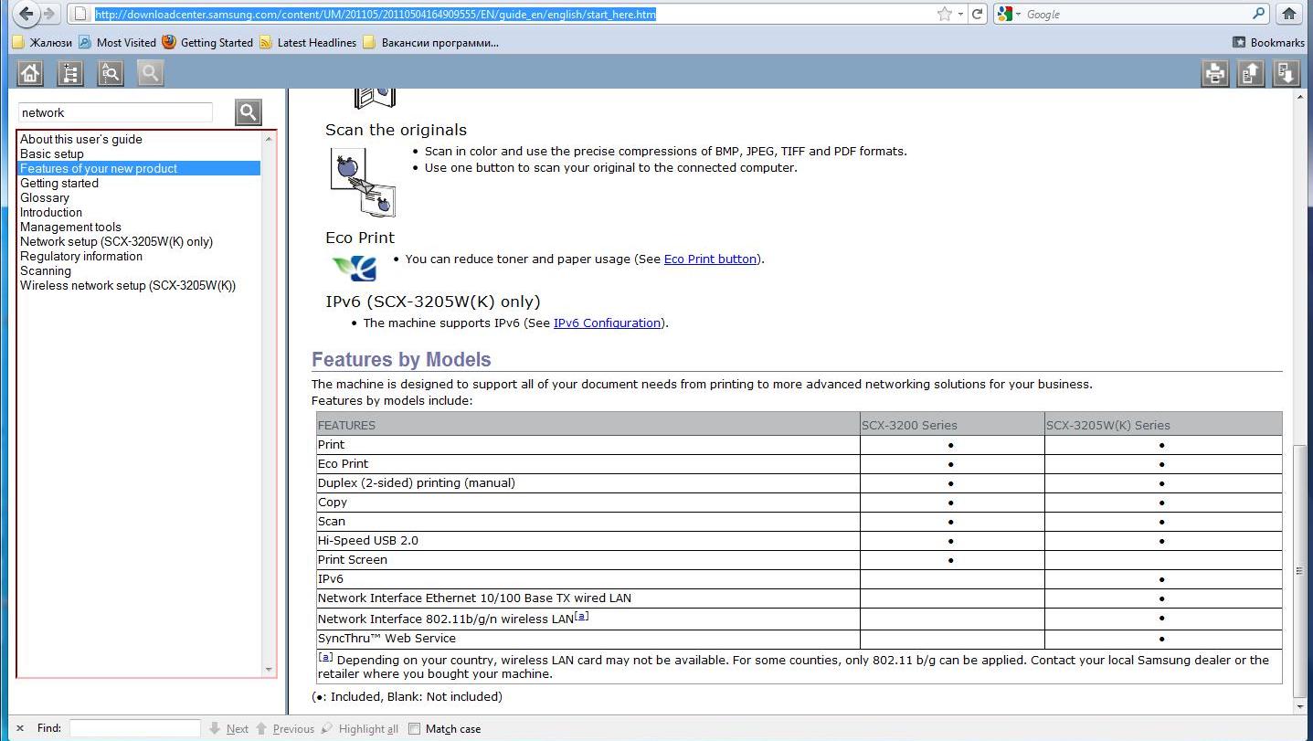The height and width of the screenshot is (741, 1313).
Task: Open the table of contents tree icon
Action: [70, 73]
